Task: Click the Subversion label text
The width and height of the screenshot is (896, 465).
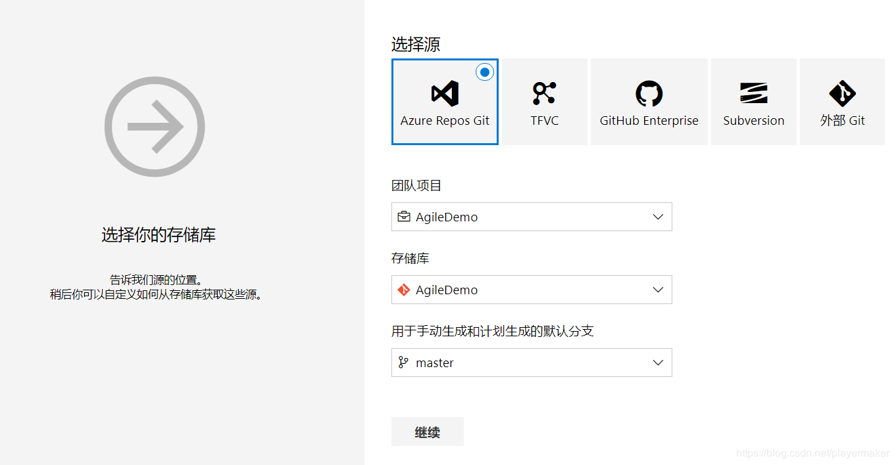Action: 754,121
